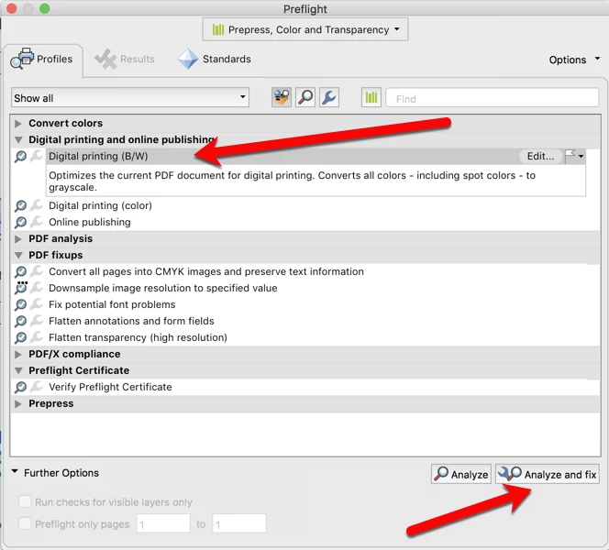The width and height of the screenshot is (609, 550).
Task: Select the Digital printing (color) profile
Action: pos(100,205)
